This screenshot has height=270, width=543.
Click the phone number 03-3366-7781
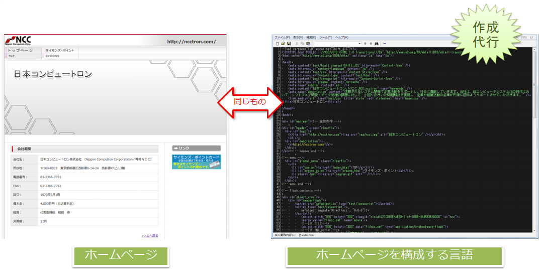tap(51, 177)
